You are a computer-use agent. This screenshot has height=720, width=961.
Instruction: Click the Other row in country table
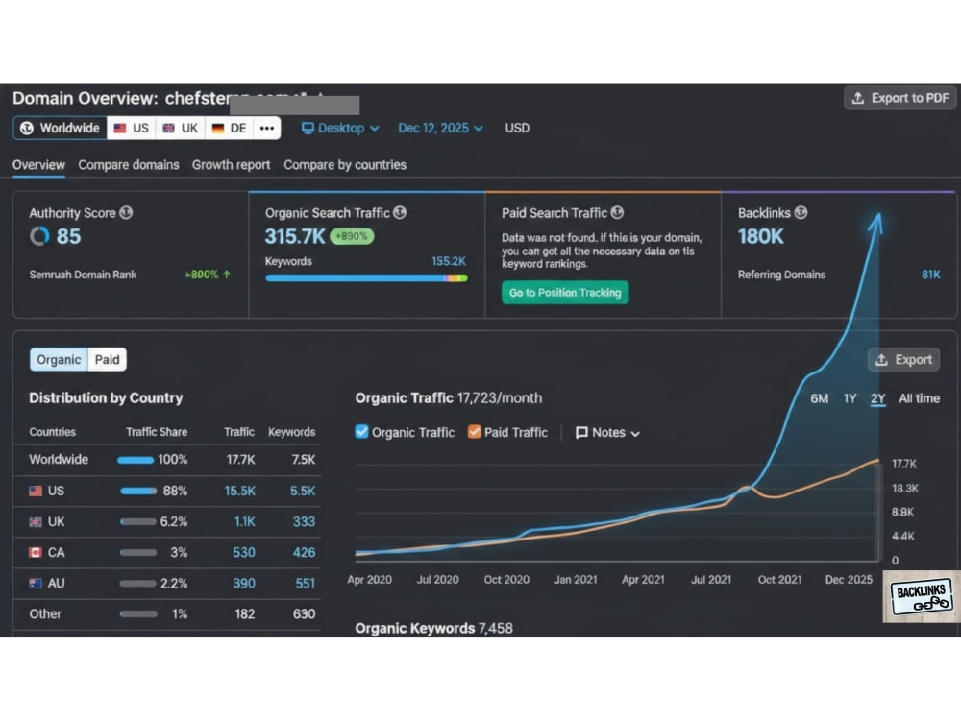coord(166,614)
